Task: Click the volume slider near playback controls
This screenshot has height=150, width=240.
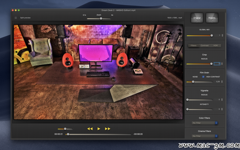Action: 65,129
